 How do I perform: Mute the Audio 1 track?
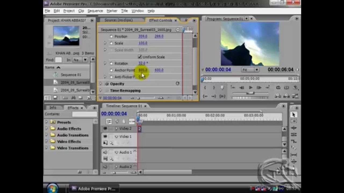click(x=105, y=152)
